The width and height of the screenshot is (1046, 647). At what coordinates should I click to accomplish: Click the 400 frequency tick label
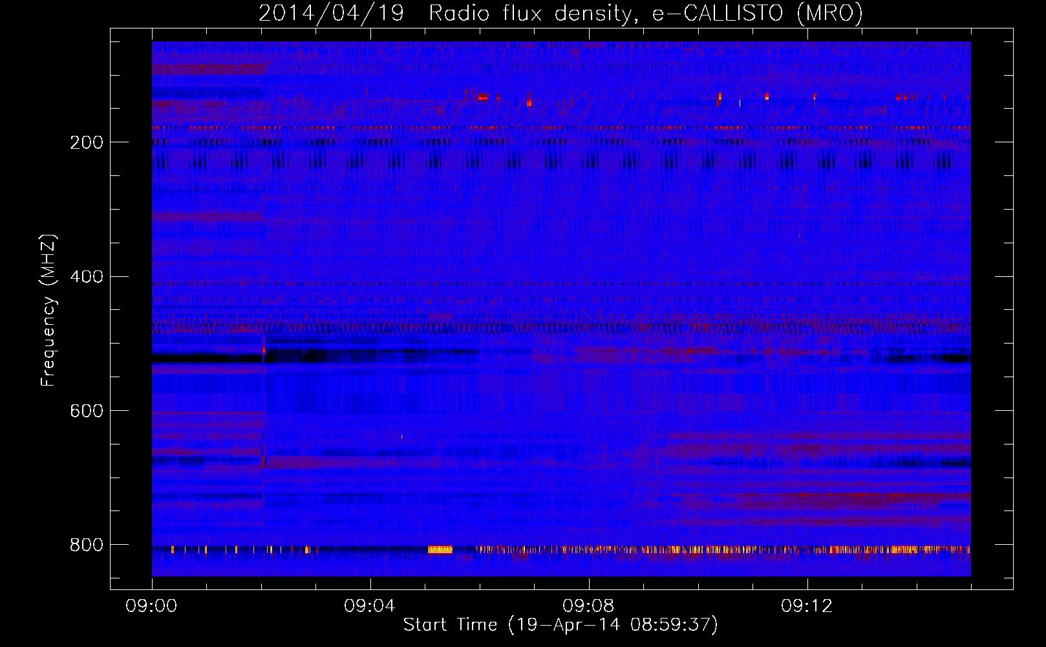(x=87, y=277)
